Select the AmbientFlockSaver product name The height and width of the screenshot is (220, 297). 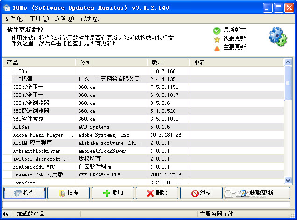[36, 151]
